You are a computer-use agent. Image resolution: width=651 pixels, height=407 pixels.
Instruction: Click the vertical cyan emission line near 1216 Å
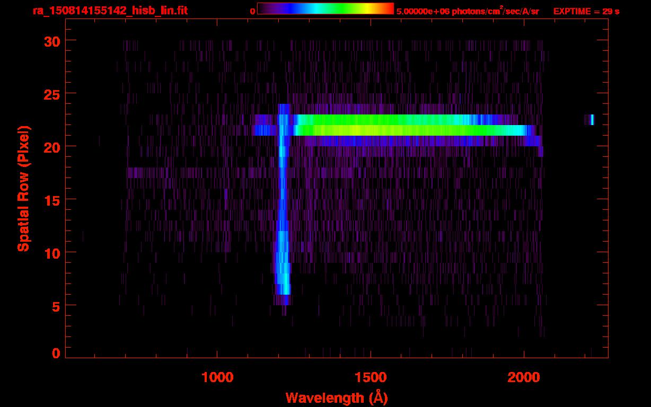point(283,204)
